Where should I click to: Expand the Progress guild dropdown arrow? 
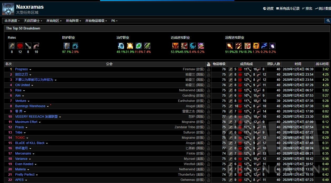(x=30, y=69)
